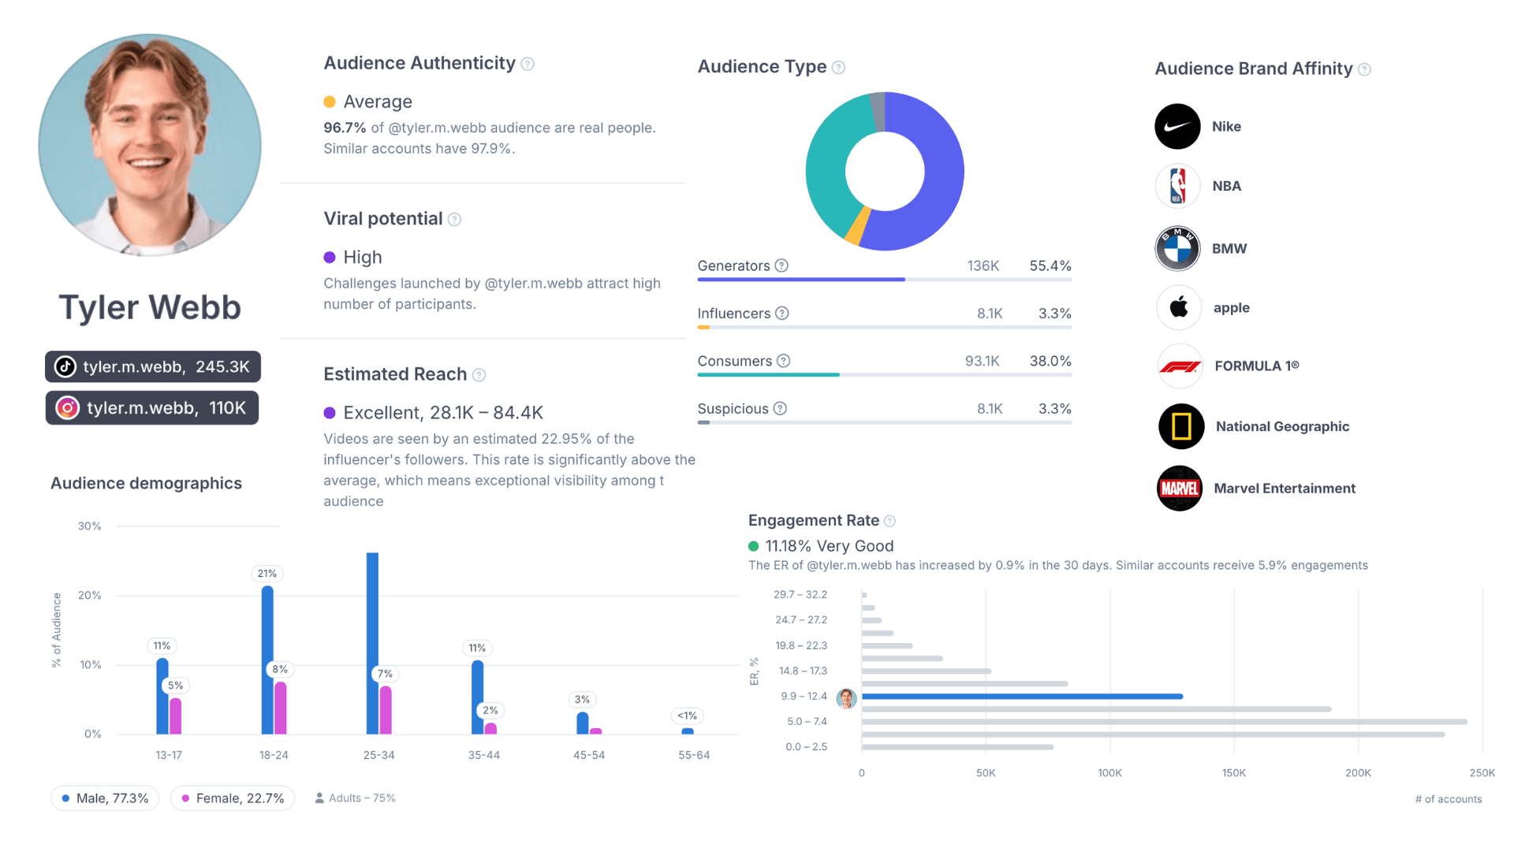The height and width of the screenshot is (851, 1514).
Task: Click the Marvel Entertainment logo
Action: [1179, 489]
